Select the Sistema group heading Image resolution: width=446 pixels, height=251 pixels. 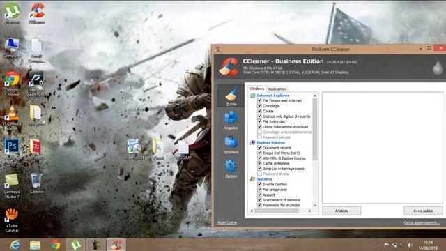coord(264,179)
